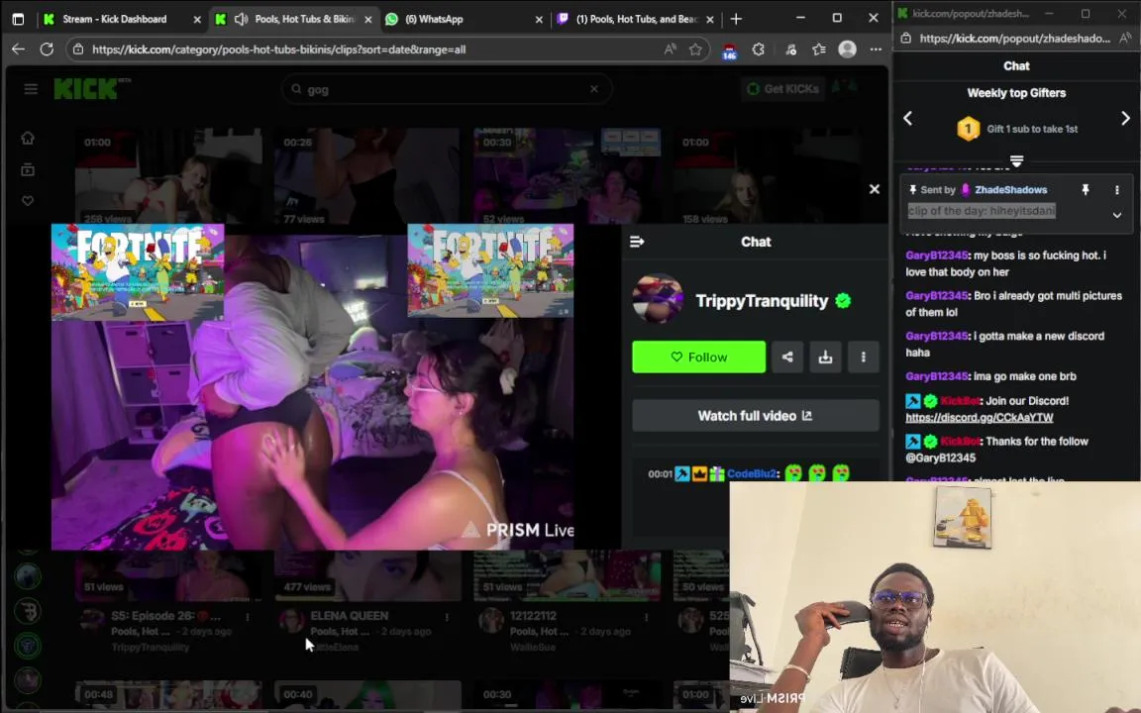
Task: Open ELENA QUEEN clip title
Action: pyautogui.click(x=350, y=616)
